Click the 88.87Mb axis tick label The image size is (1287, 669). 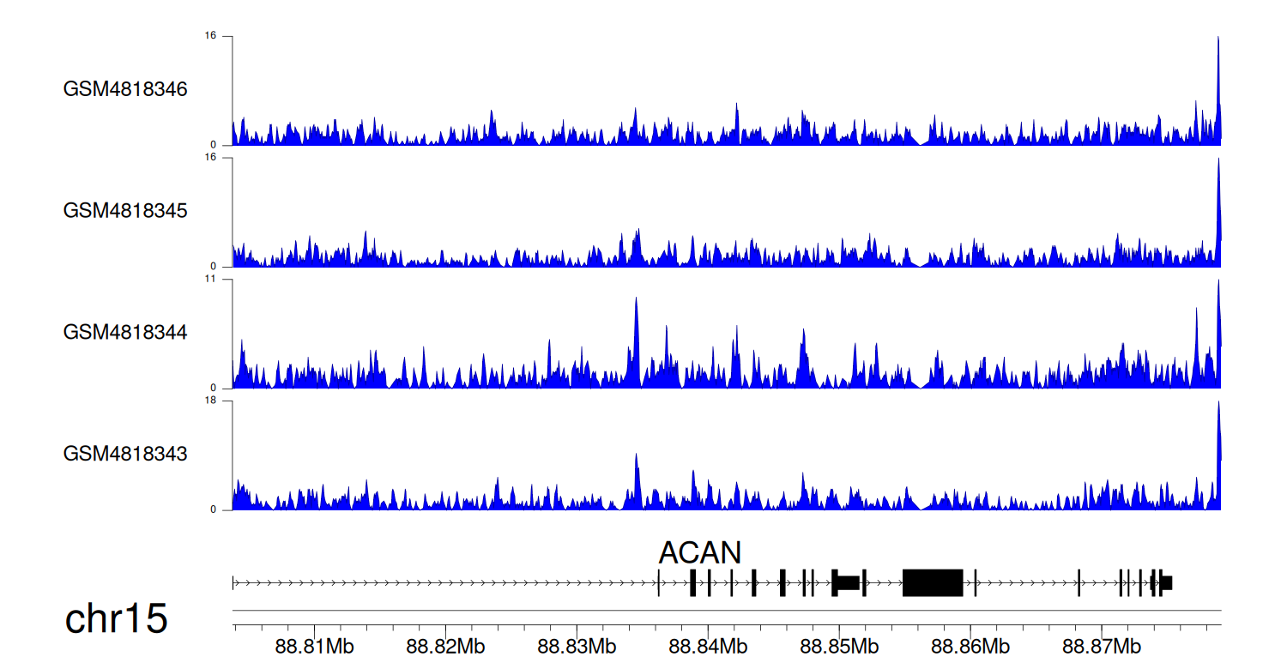point(1101,646)
